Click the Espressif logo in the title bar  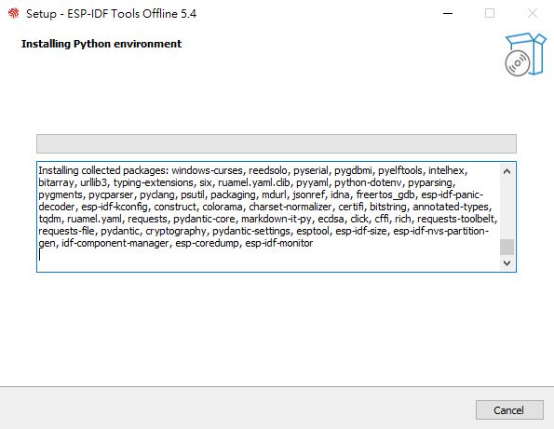[13, 13]
